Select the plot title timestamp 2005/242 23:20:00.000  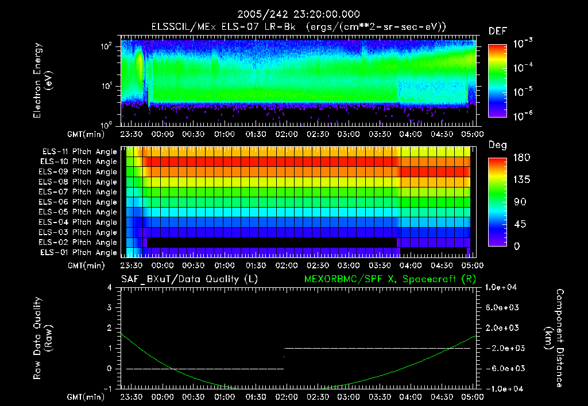click(x=299, y=14)
